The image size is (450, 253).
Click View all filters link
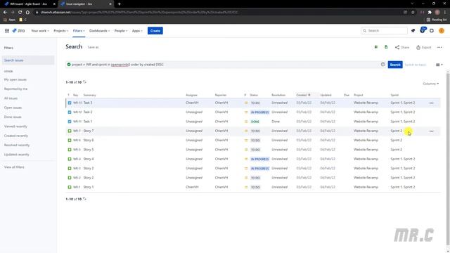pyautogui.click(x=14, y=167)
